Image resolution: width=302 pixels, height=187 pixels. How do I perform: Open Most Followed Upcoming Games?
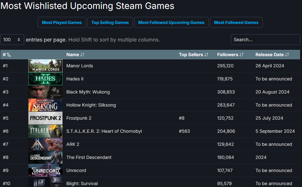click(171, 22)
